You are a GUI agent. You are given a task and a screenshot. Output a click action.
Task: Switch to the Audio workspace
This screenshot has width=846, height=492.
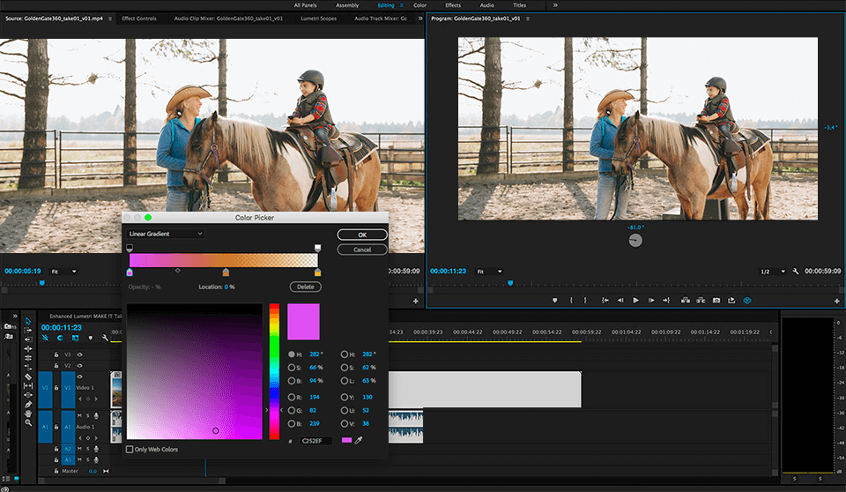(486, 5)
